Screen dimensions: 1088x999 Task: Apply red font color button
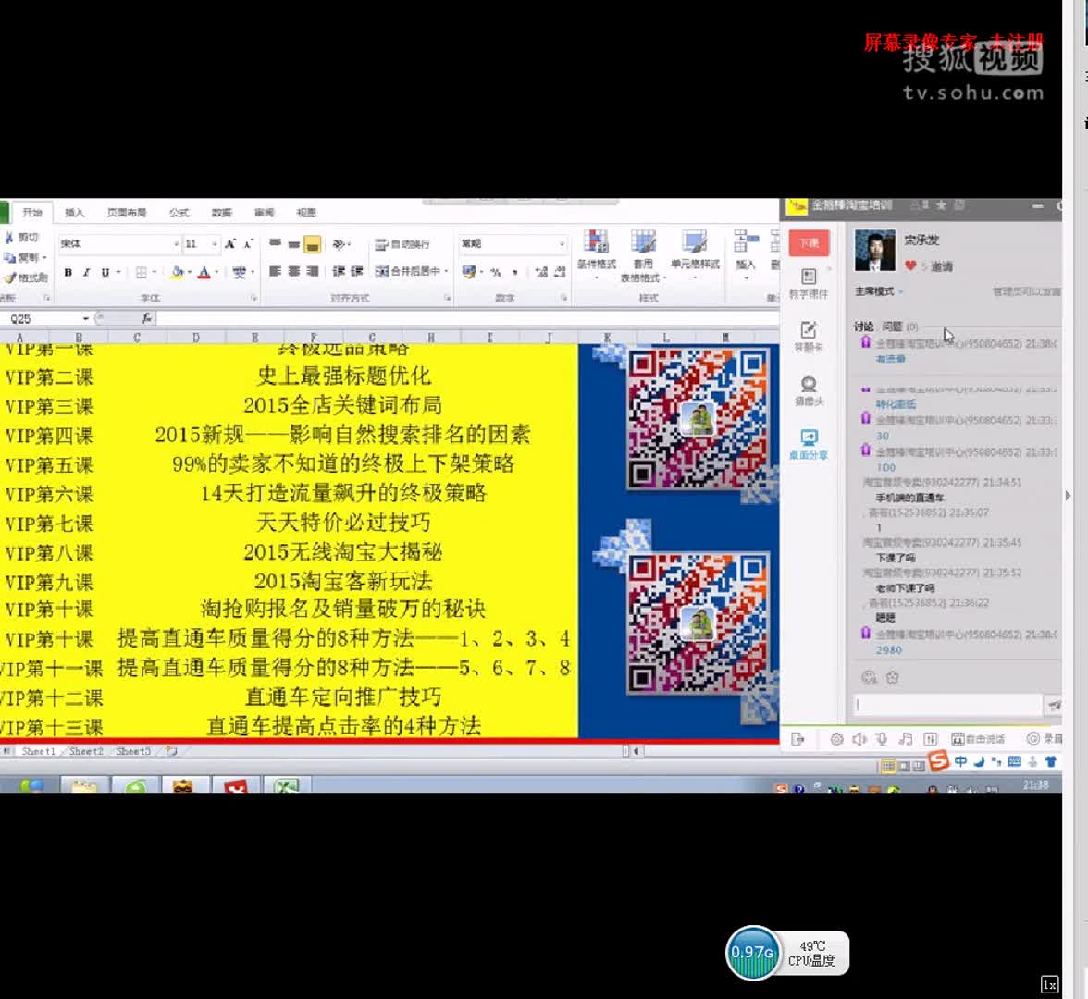click(204, 272)
